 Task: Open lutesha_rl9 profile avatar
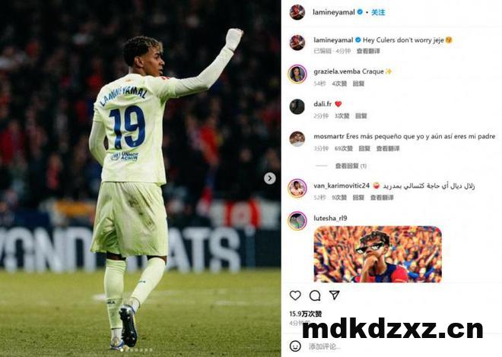point(297,221)
